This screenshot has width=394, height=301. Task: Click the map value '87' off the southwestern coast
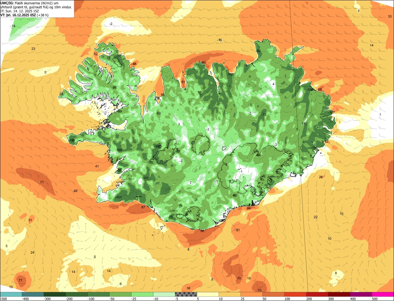(x=143, y=207)
